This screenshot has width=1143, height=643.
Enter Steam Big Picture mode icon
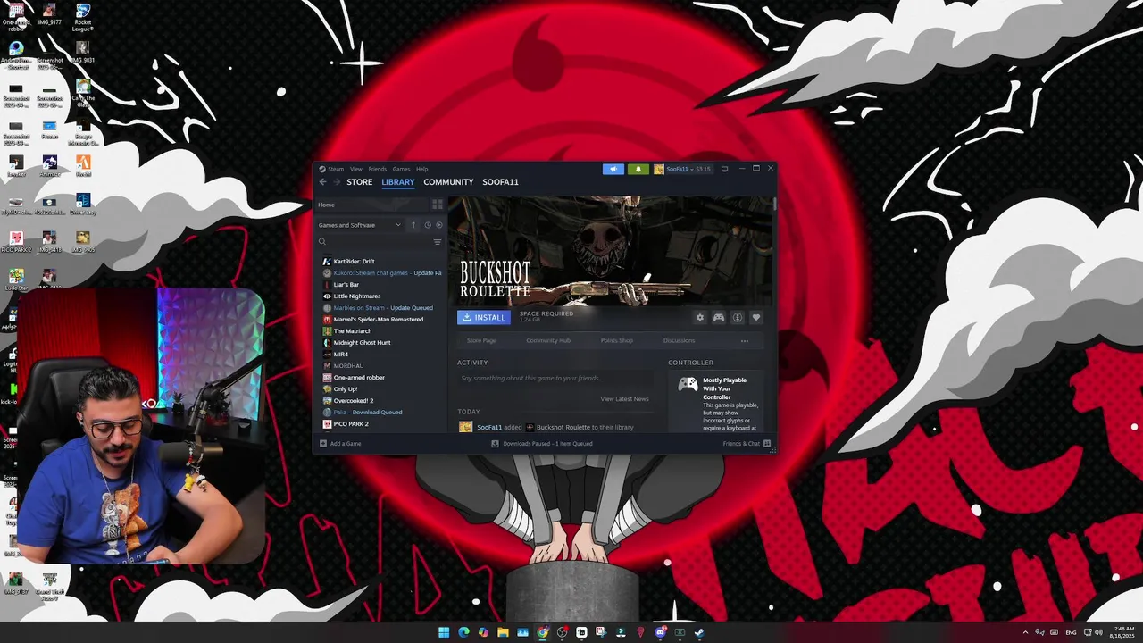[724, 169]
